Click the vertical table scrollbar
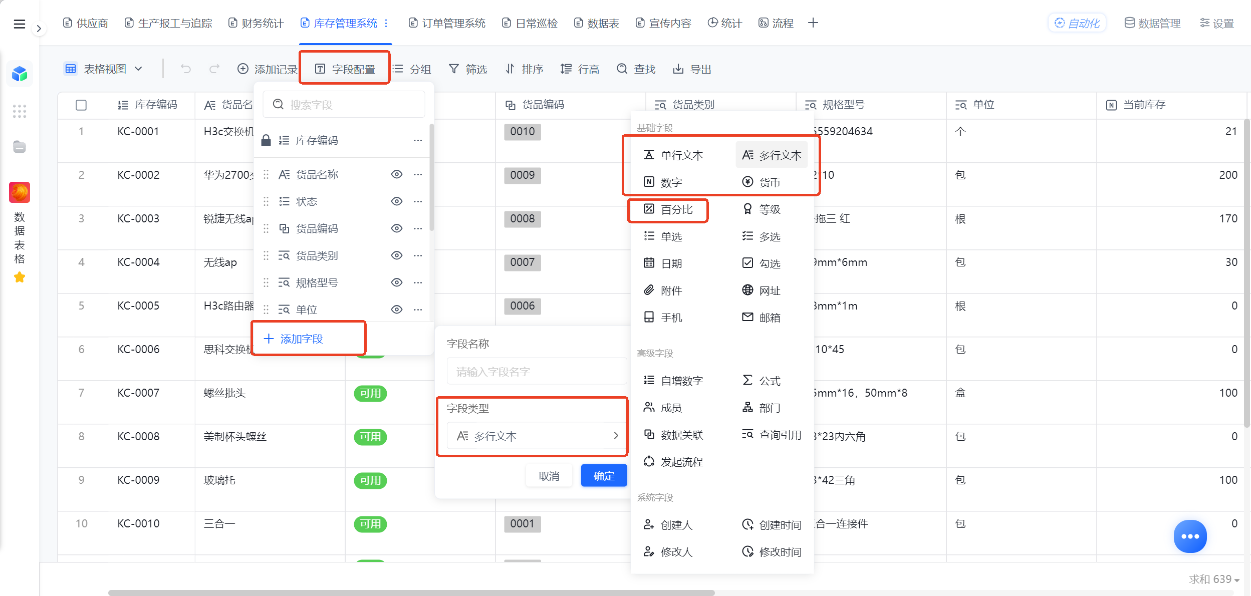This screenshot has width=1251, height=596. pos(1247,273)
